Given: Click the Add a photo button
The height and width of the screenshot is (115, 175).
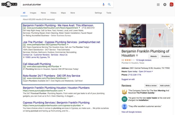Looking at the screenshot, I should (165, 86).
